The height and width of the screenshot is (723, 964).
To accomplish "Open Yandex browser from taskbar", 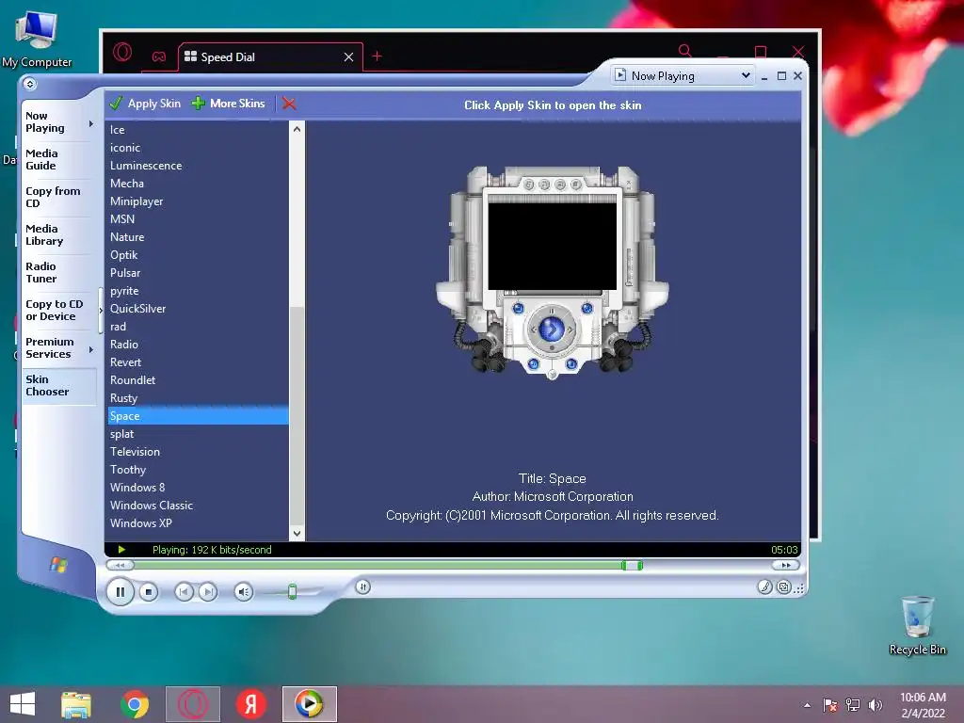I will pyautogui.click(x=250, y=704).
